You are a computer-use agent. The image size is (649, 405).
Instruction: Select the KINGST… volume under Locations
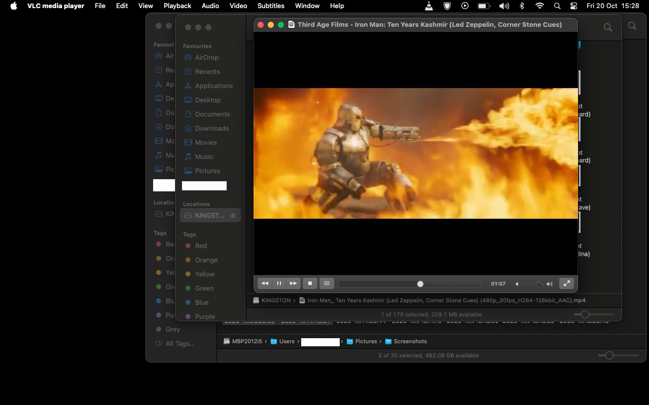tap(210, 215)
